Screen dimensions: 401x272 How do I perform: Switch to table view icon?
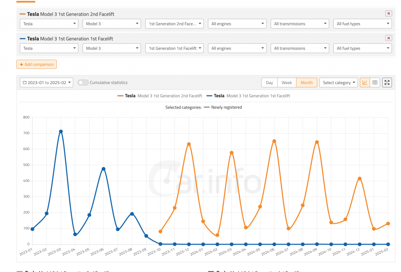[x=375, y=82]
